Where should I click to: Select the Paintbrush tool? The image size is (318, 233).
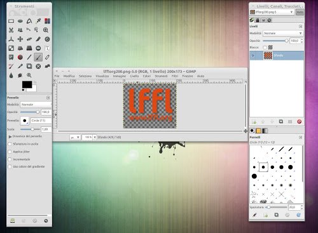click(38, 57)
